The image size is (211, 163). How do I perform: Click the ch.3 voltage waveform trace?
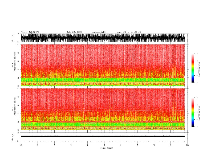(x=103, y=136)
